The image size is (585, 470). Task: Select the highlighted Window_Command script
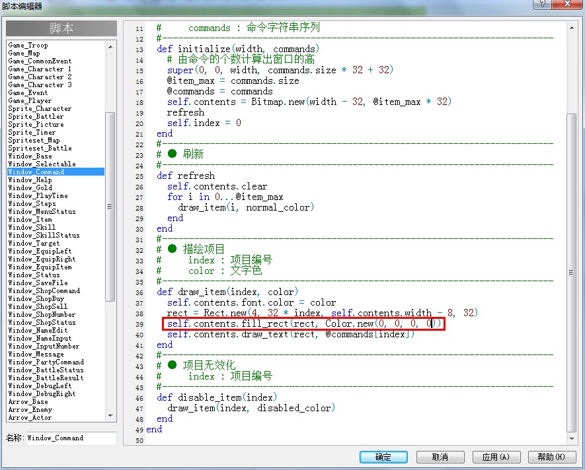click(56, 172)
